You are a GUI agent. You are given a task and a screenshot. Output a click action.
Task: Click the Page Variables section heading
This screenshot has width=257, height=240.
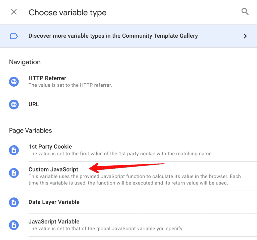click(x=30, y=130)
